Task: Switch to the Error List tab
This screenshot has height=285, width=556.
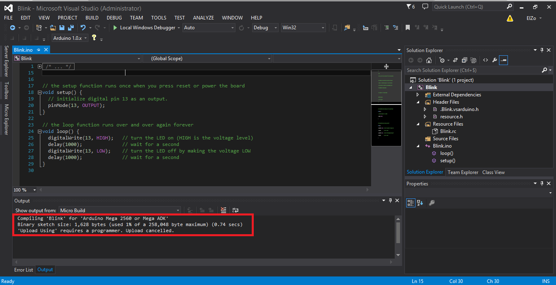Action: tap(24, 270)
